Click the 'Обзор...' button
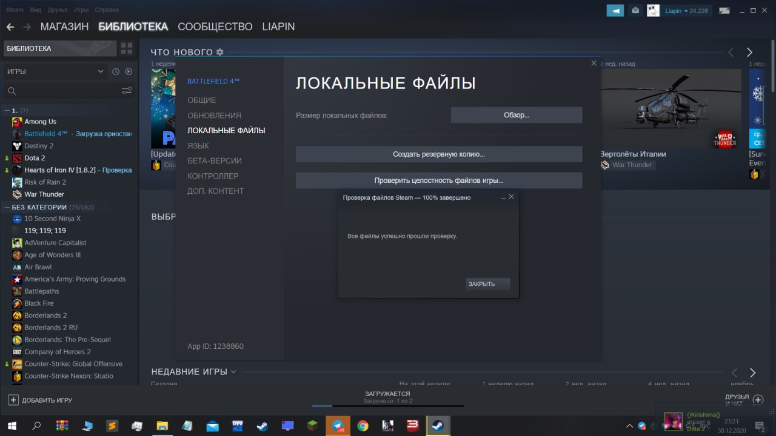Viewport: 776px width, 436px height. click(x=517, y=115)
